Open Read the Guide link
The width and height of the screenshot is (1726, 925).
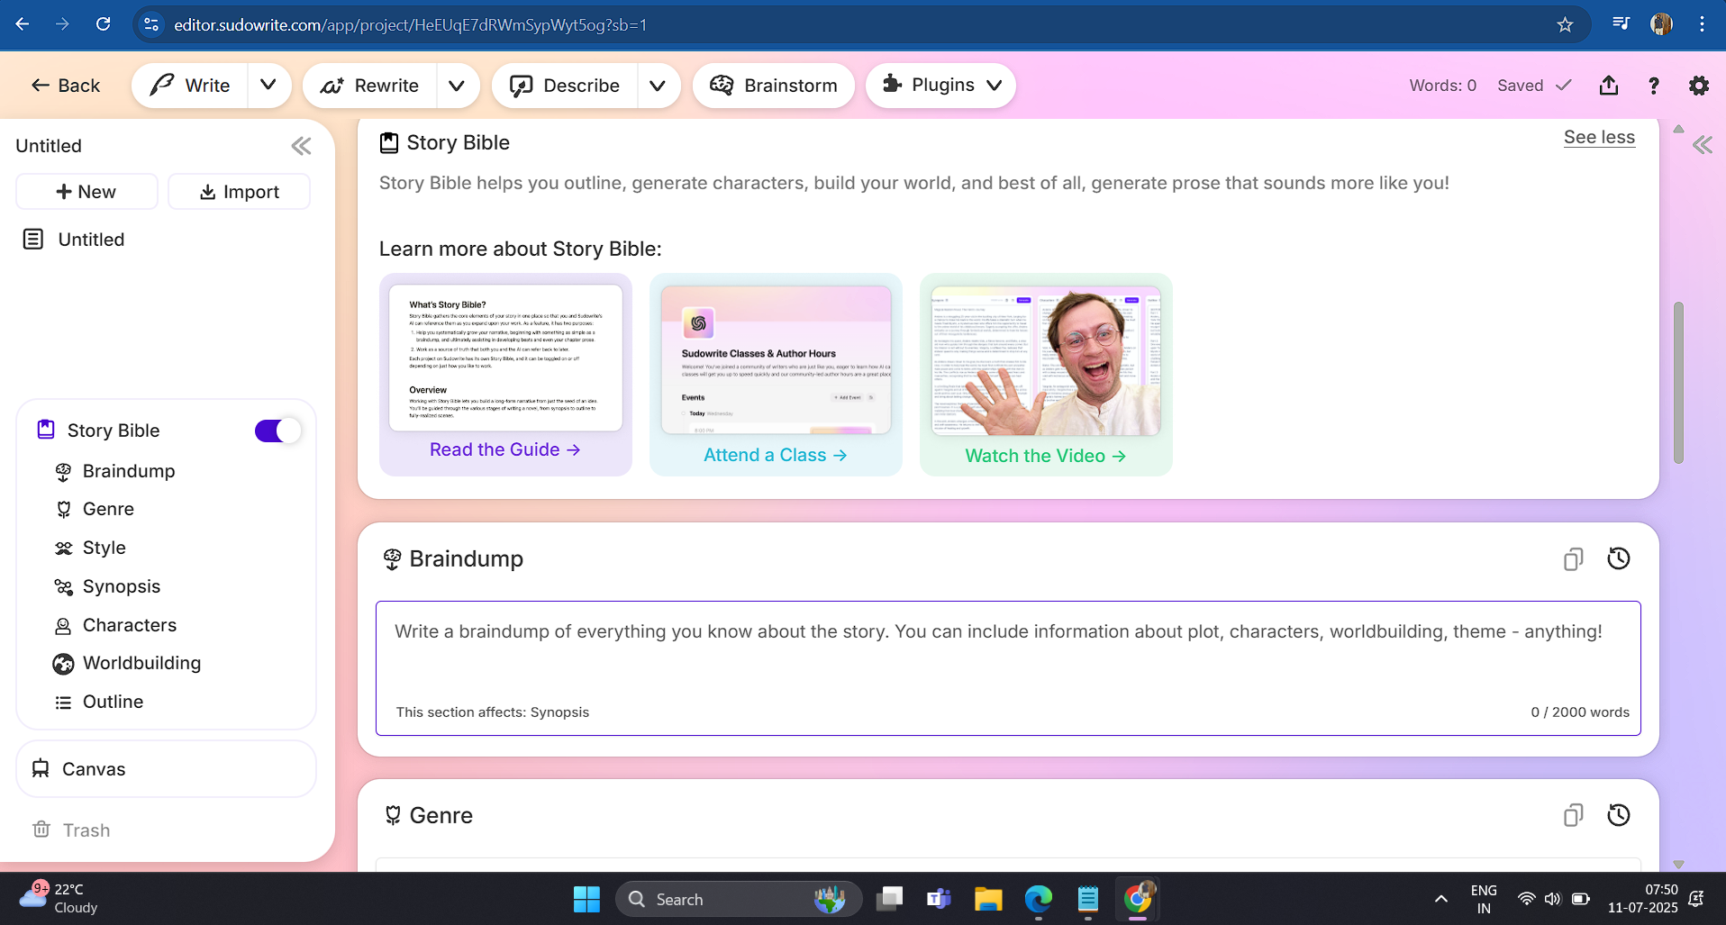pos(505,449)
